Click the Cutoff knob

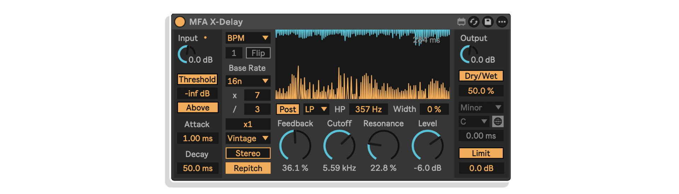[x=339, y=145]
